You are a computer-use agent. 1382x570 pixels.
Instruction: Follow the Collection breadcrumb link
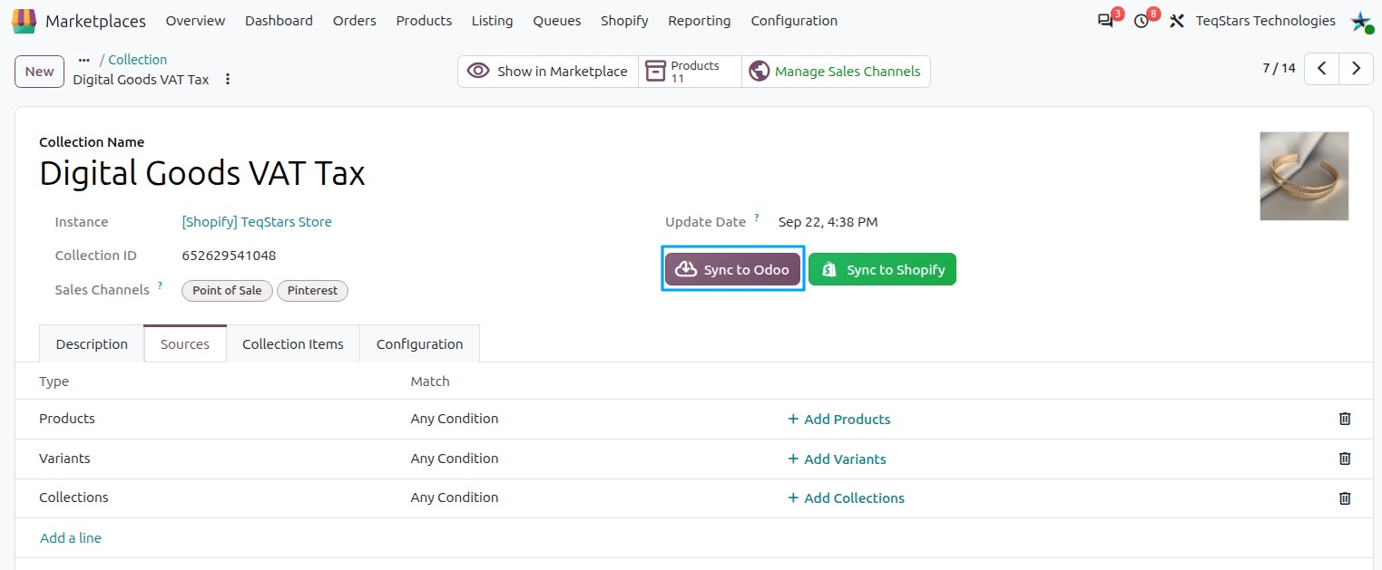tap(138, 60)
